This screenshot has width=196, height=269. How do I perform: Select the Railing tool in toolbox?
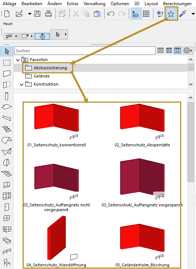click(x=7, y=252)
